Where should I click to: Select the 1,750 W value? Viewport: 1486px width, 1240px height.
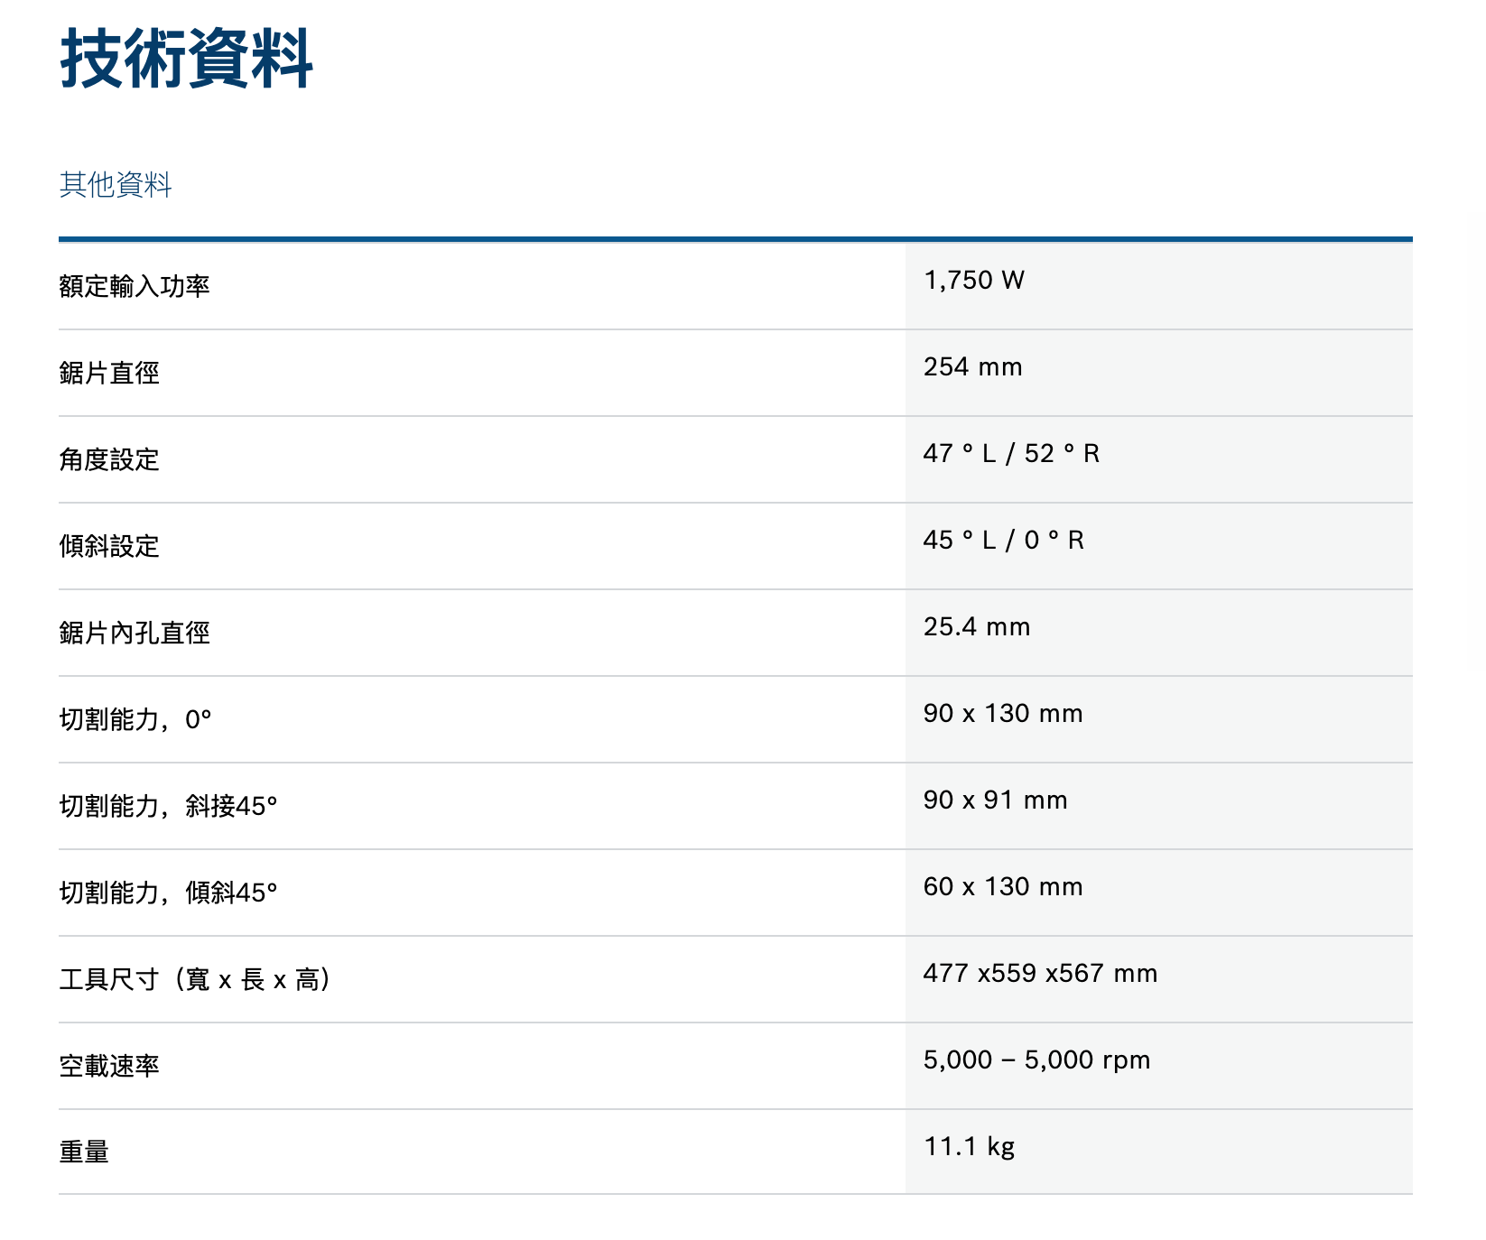[x=974, y=281]
